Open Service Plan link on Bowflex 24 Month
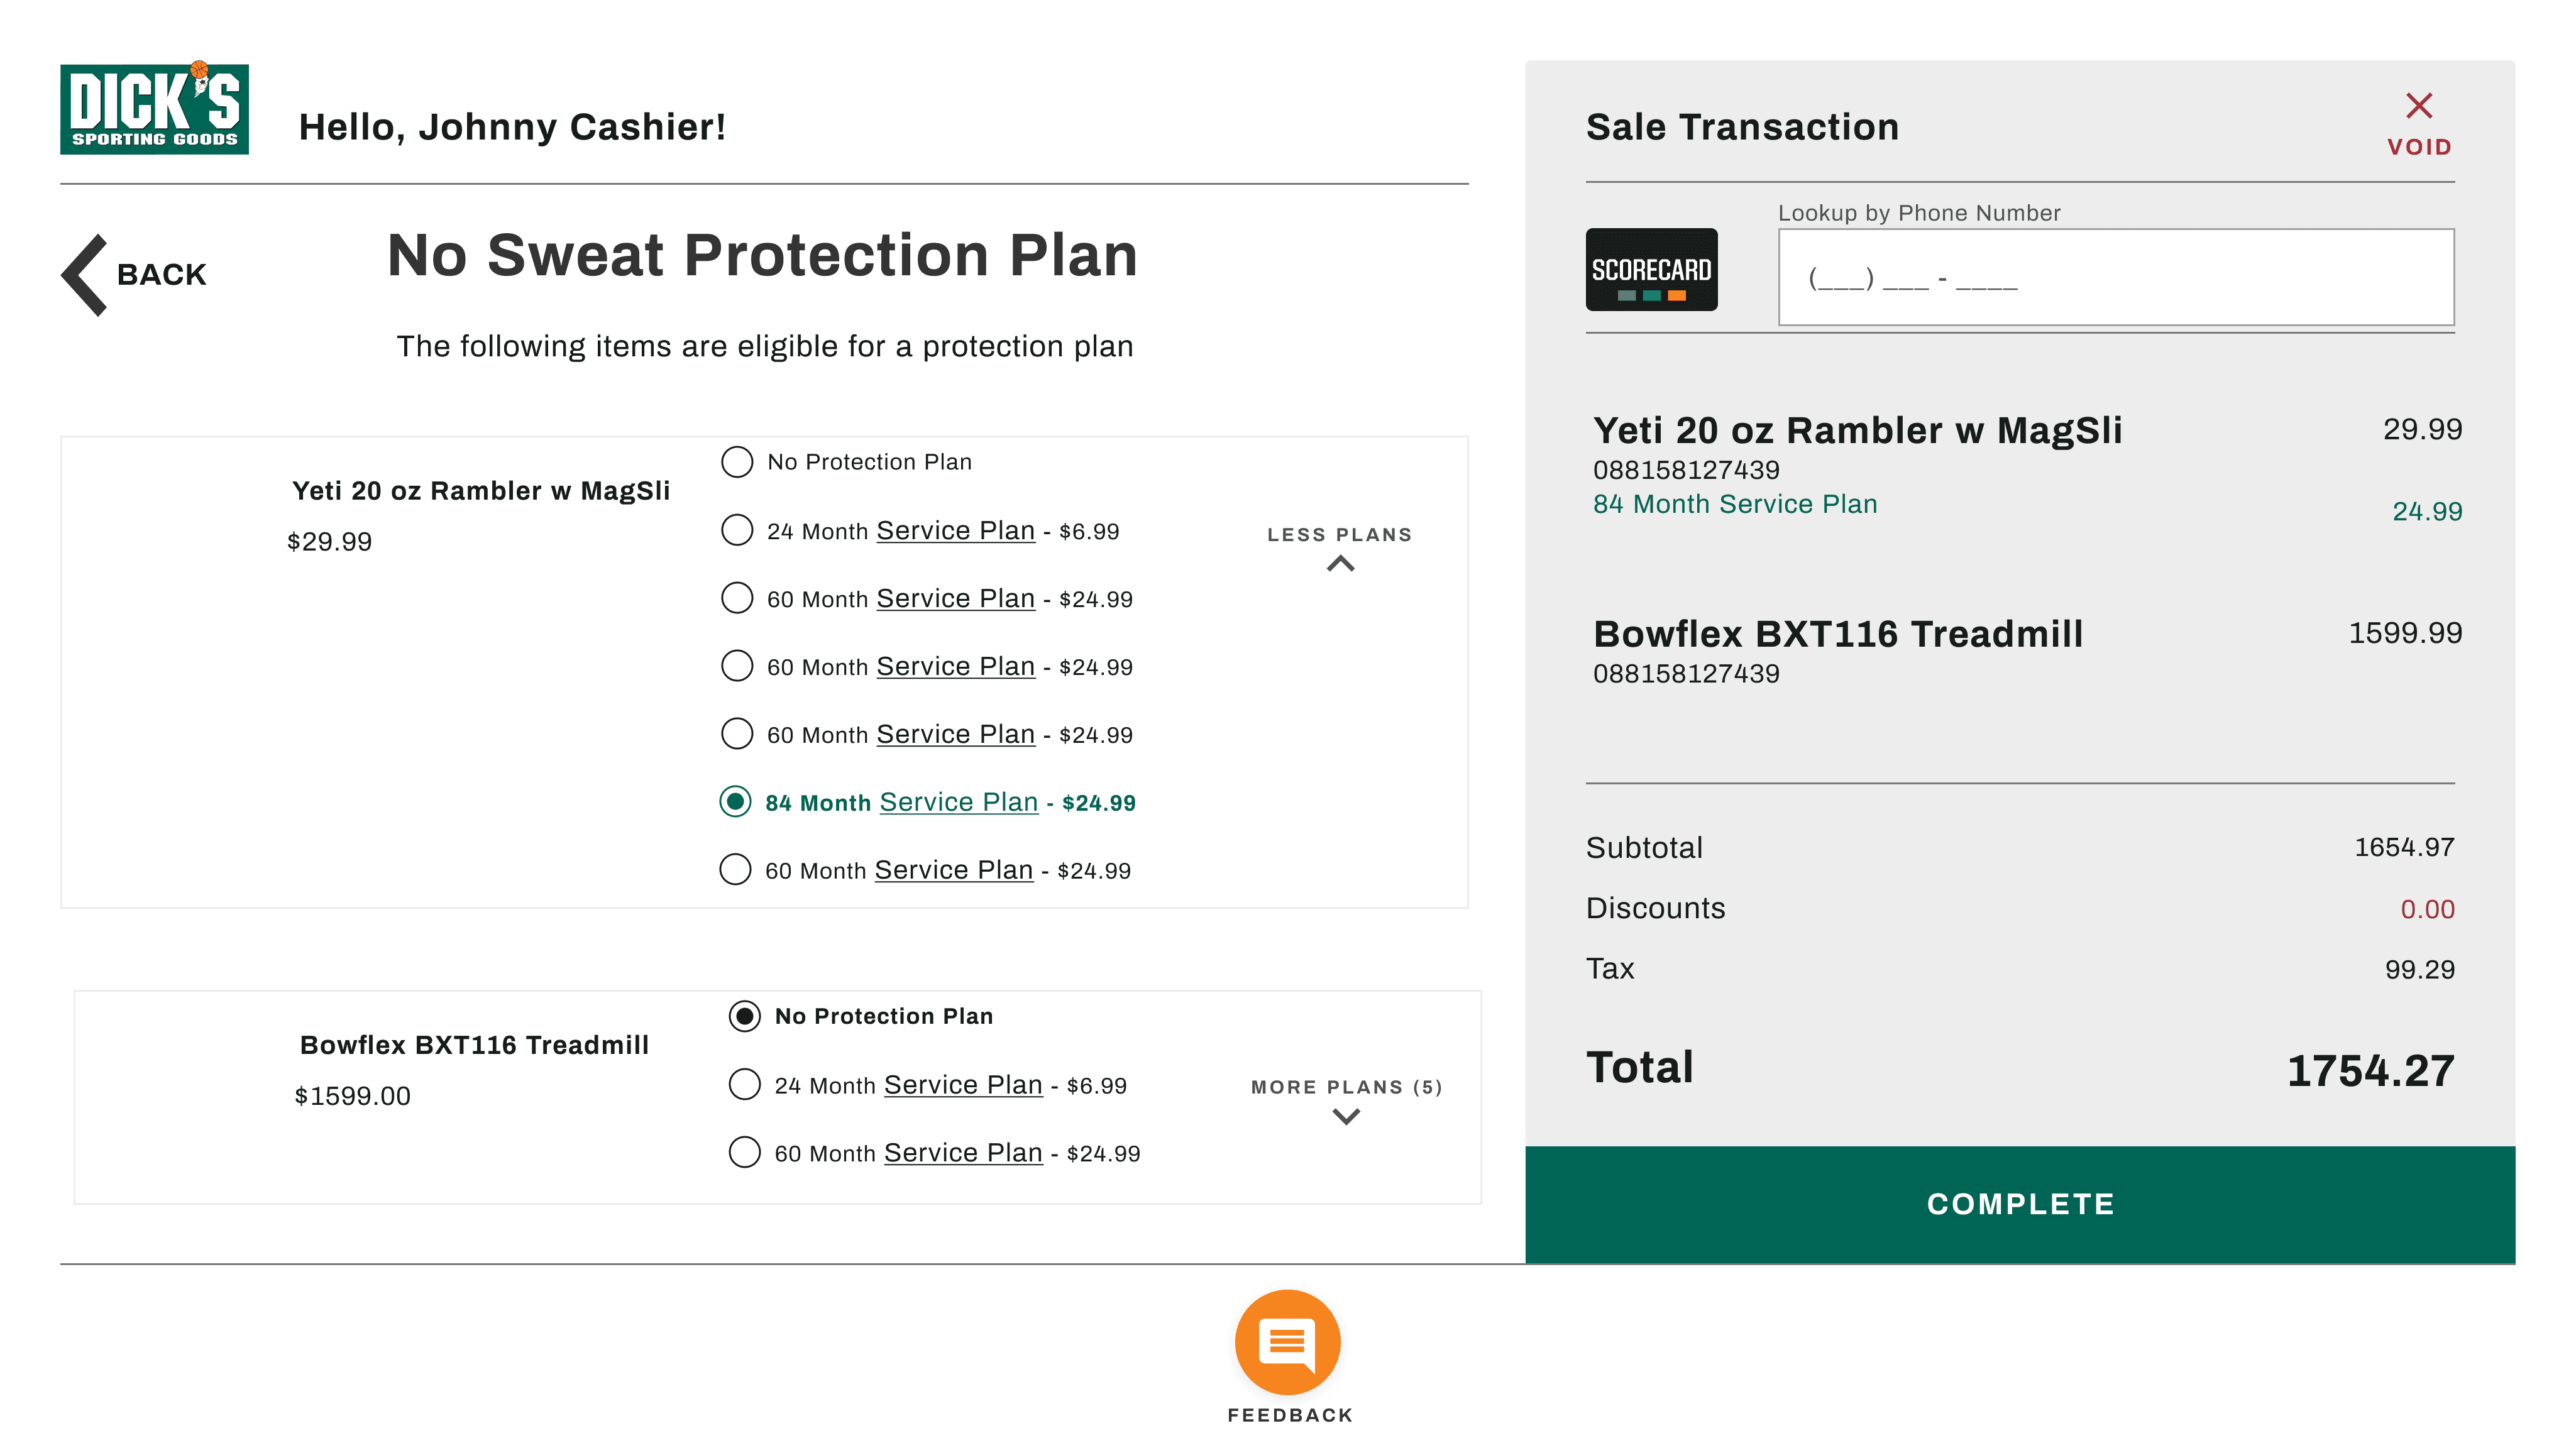 pyautogui.click(x=963, y=1084)
